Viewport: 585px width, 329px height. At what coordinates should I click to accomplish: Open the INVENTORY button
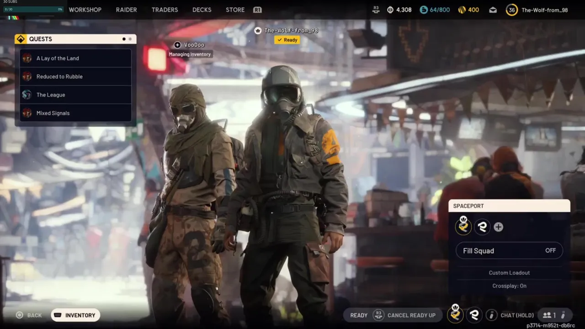75,315
